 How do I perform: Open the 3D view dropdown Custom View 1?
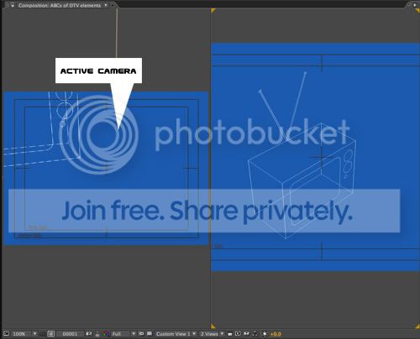pyautogui.click(x=176, y=334)
